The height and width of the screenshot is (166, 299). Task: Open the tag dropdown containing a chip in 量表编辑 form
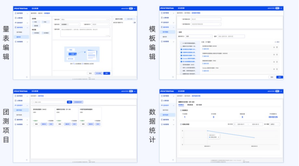point(70,24)
